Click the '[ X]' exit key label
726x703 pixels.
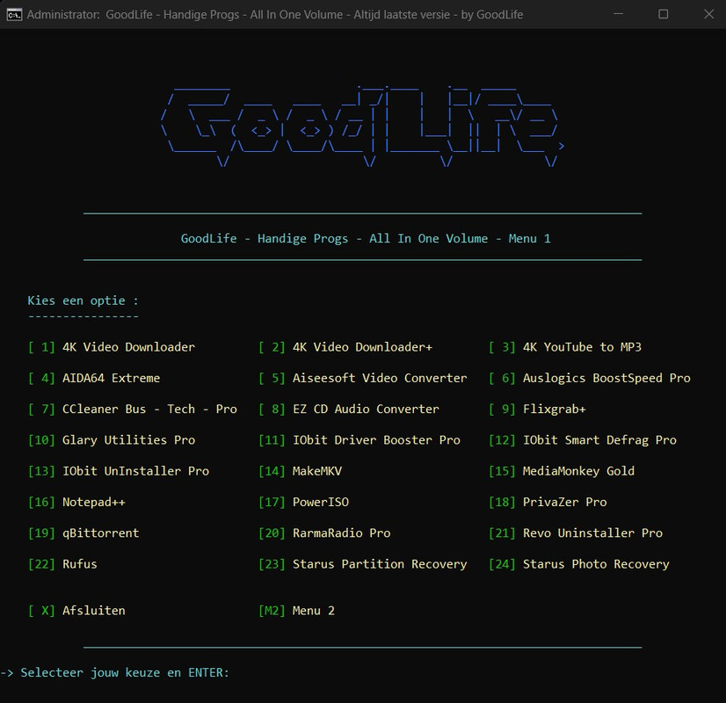tap(41, 611)
